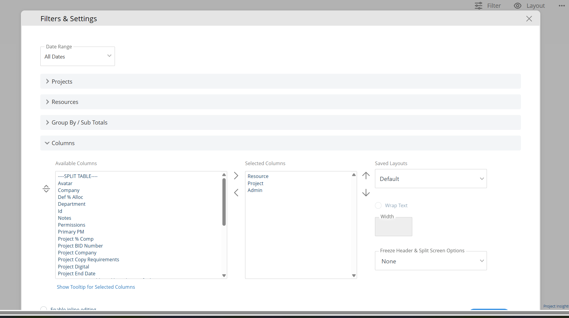Image resolution: width=569 pixels, height=318 pixels.
Task: Select Project End Date column
Action: pos(77,274)
